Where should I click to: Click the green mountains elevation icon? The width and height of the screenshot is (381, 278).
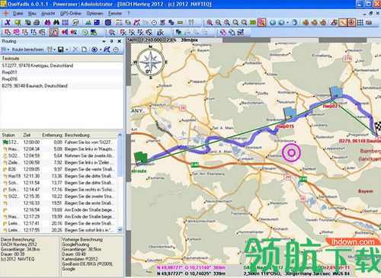(x=88, y=23)
